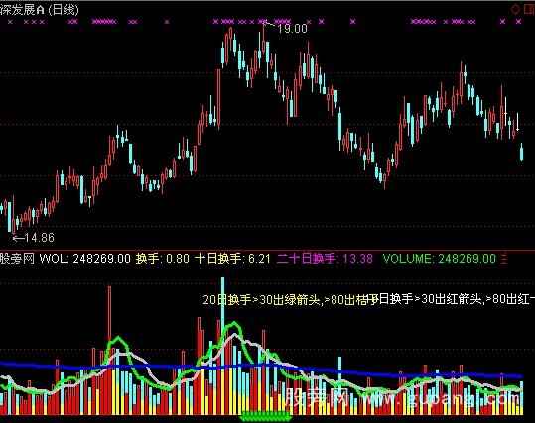Click the tallest cyan volume bar

[222, 346]
